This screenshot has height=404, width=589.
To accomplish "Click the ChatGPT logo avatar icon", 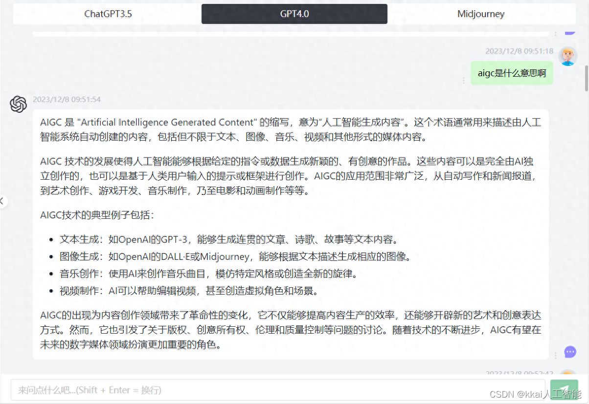I will pos(19,104).
